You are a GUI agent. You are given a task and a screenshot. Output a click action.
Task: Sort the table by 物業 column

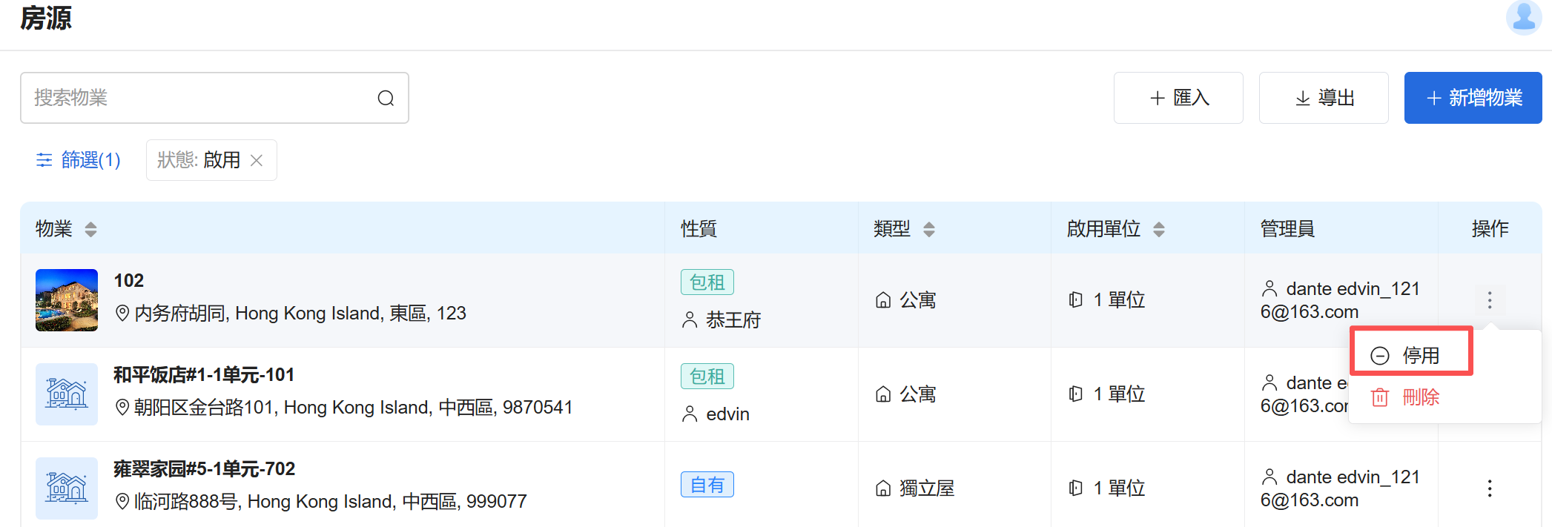pos(90,229)
